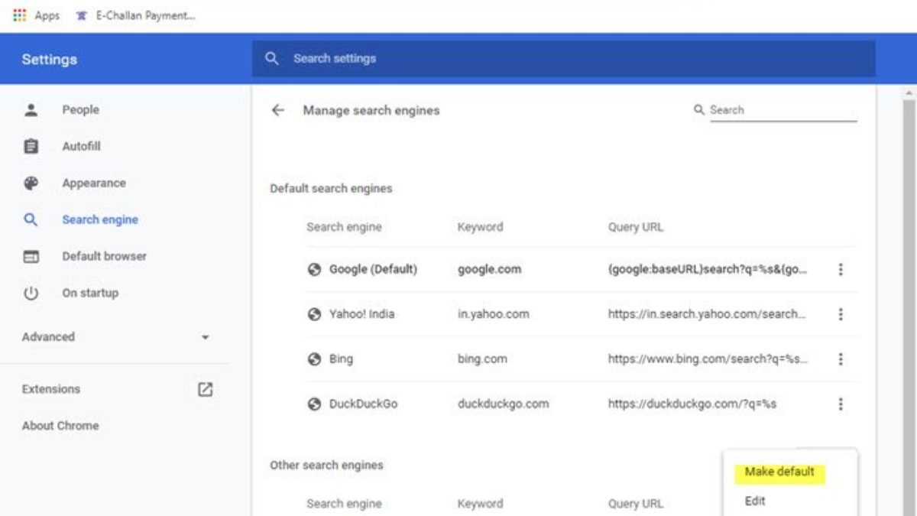Choose Edit in the context menu
This screenshot has height=516, width=917.
coord(755,501)
